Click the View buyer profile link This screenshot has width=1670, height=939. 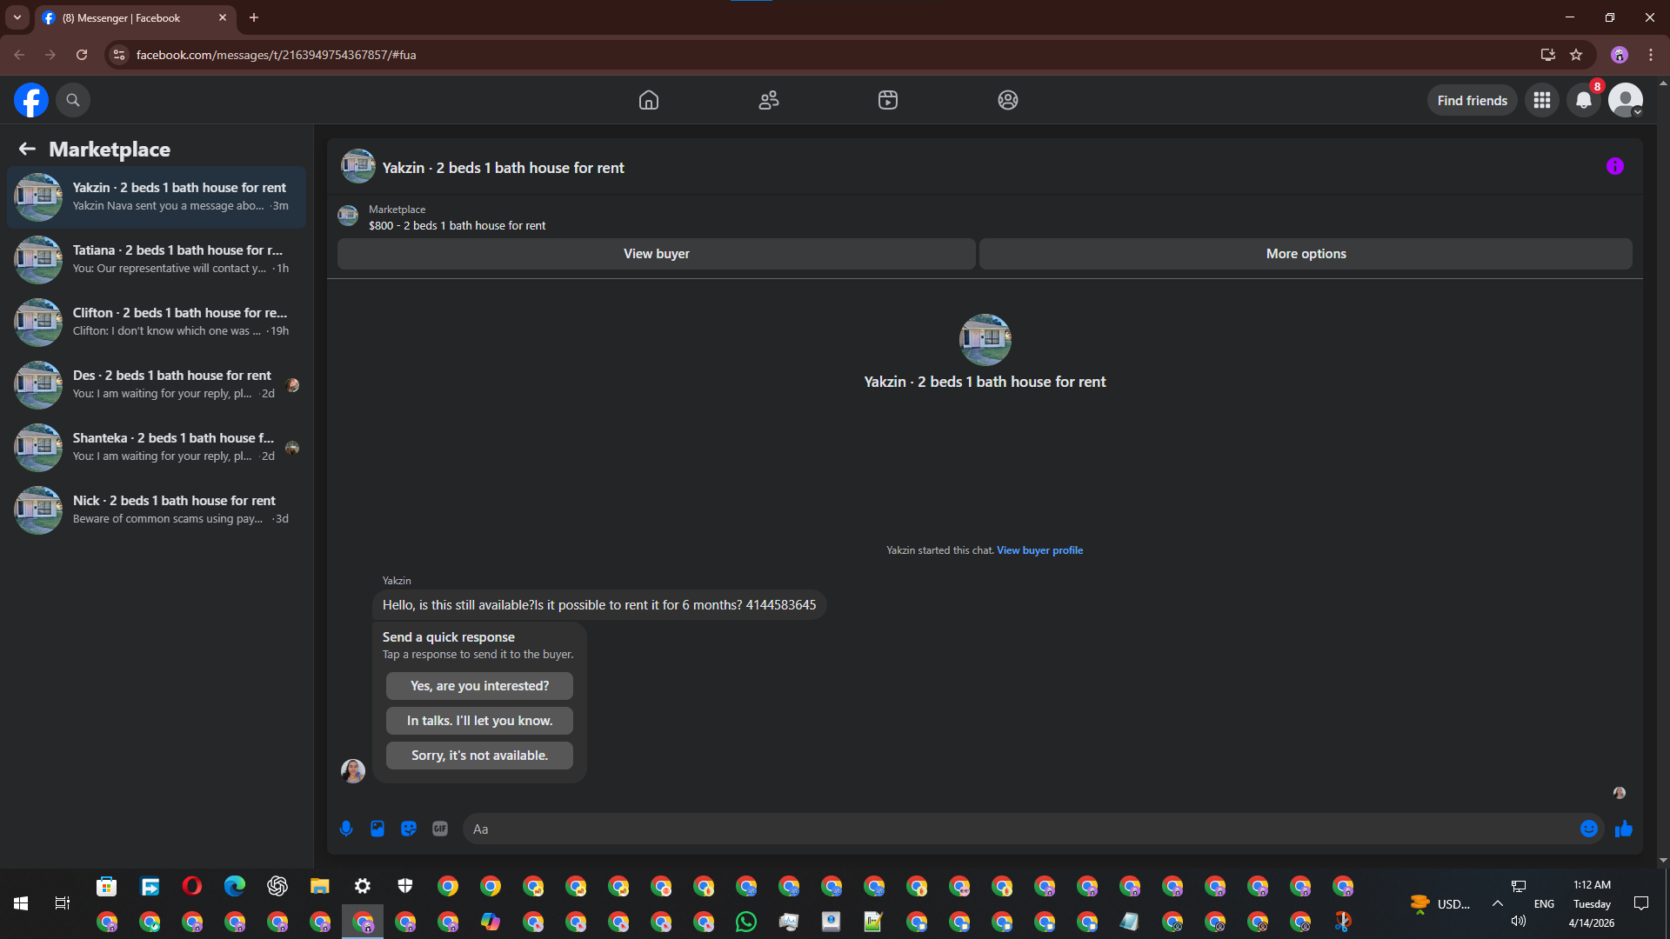[1039, 550]
